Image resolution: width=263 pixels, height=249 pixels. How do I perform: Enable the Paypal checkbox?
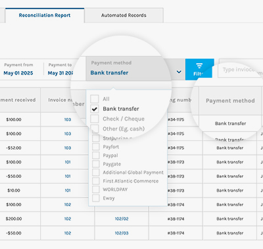pos(96,155)
